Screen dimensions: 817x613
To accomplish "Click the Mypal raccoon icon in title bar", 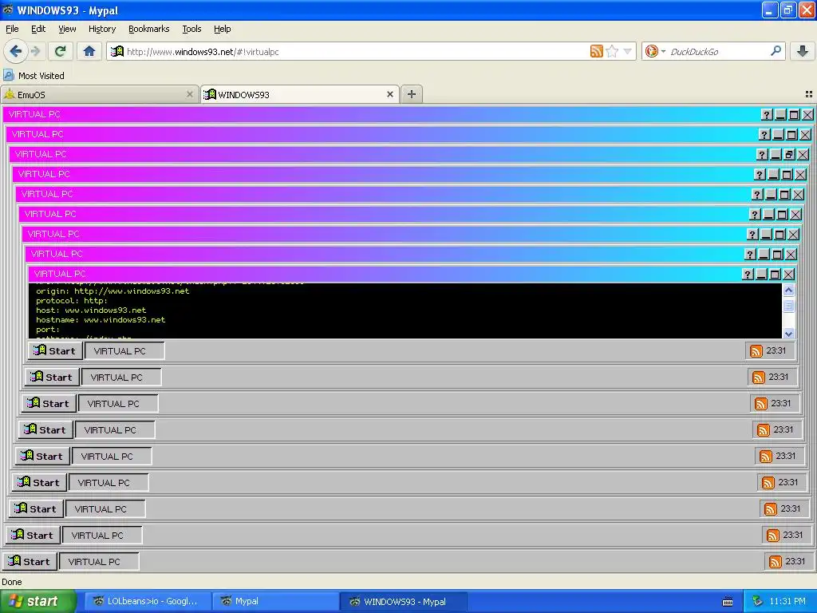I will pos(8,10).
